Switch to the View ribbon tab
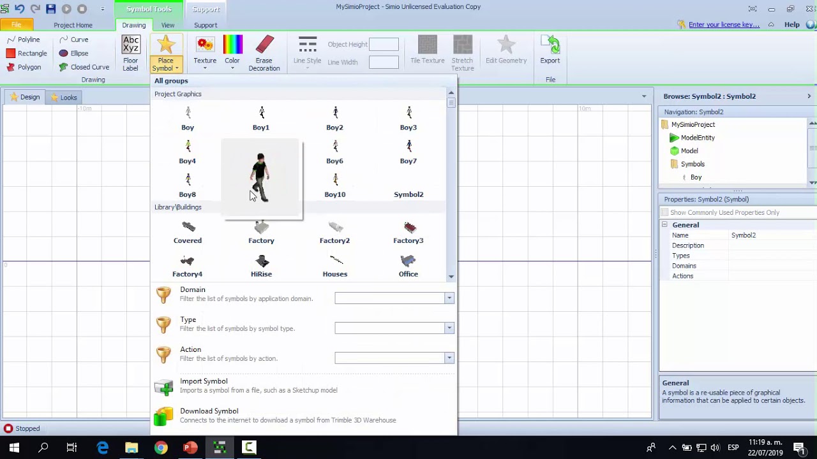 pyautogui.click(x=168, y=25)
